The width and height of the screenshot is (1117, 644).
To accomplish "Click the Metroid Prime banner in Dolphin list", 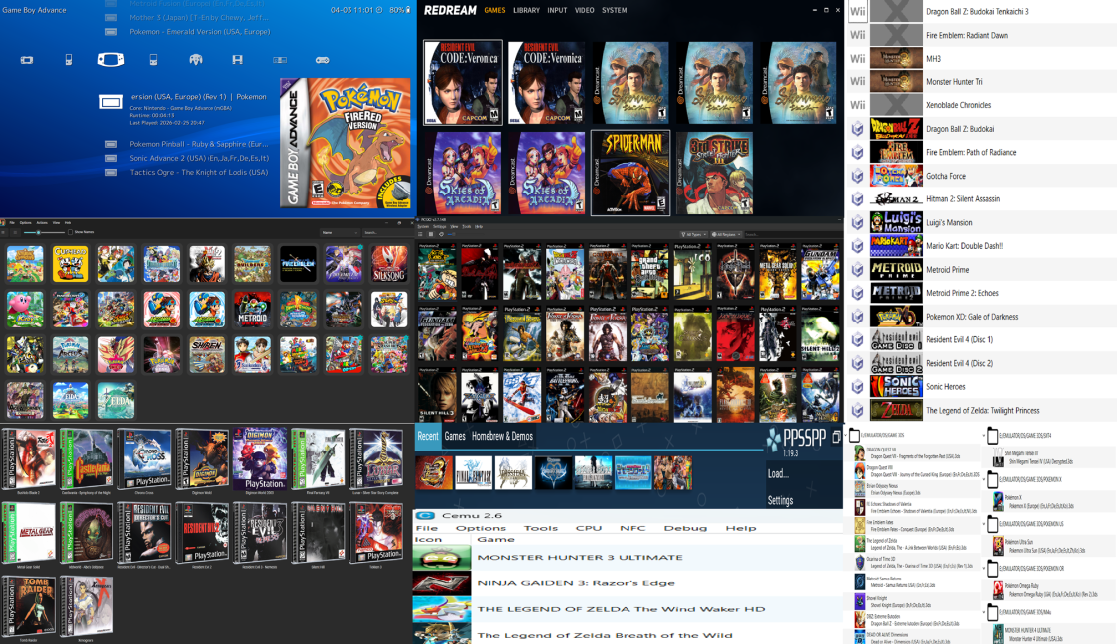I will point(897,269).
